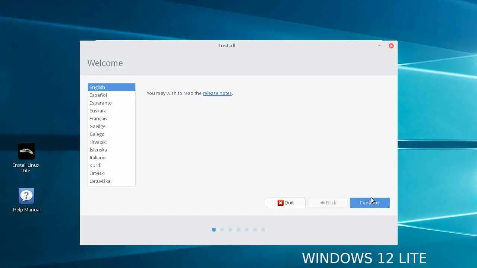The image size is (477, 268).
Task: Select Lietuviškai in the language list
Action: click(111, 181)
